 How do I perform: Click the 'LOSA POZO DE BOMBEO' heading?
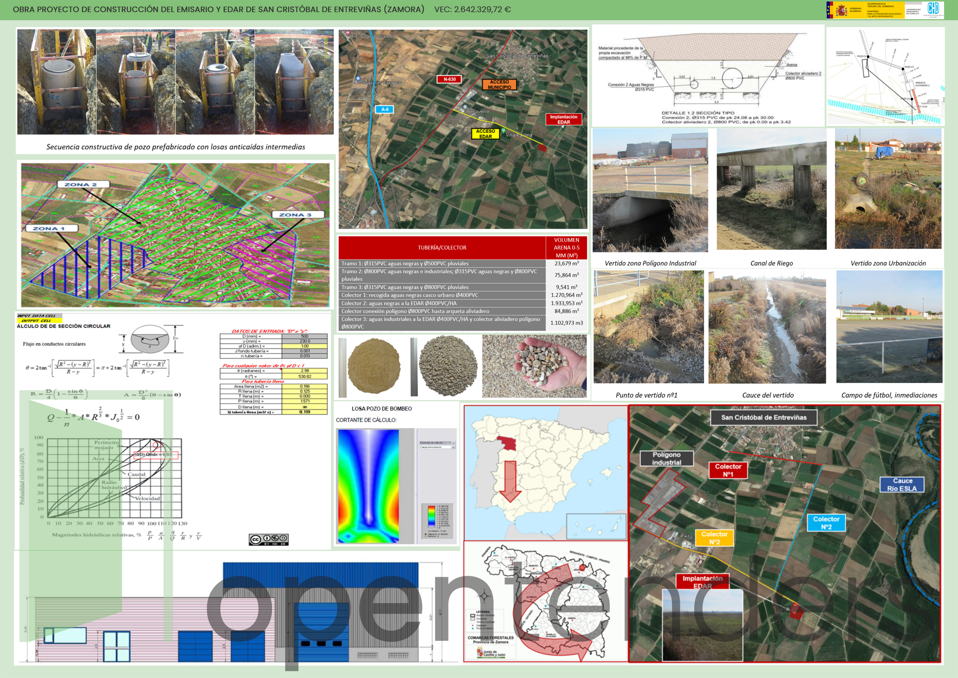click(381, 408)
